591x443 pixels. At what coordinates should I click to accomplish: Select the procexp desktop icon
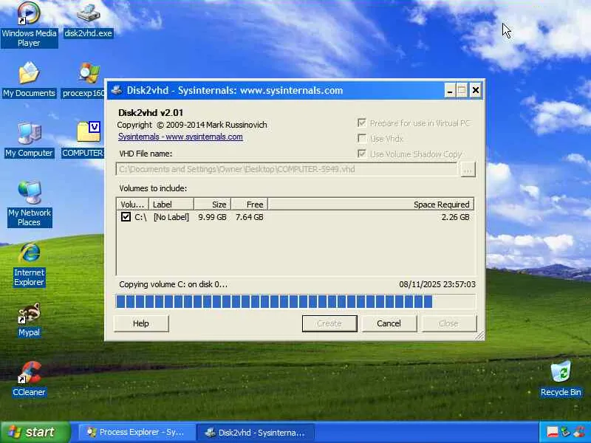[x=83, y=80]
